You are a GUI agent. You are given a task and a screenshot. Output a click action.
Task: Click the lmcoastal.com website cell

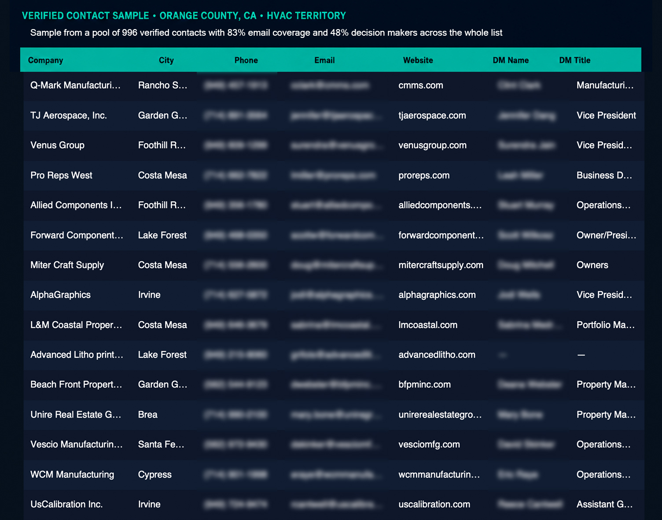tap(428, 325)
